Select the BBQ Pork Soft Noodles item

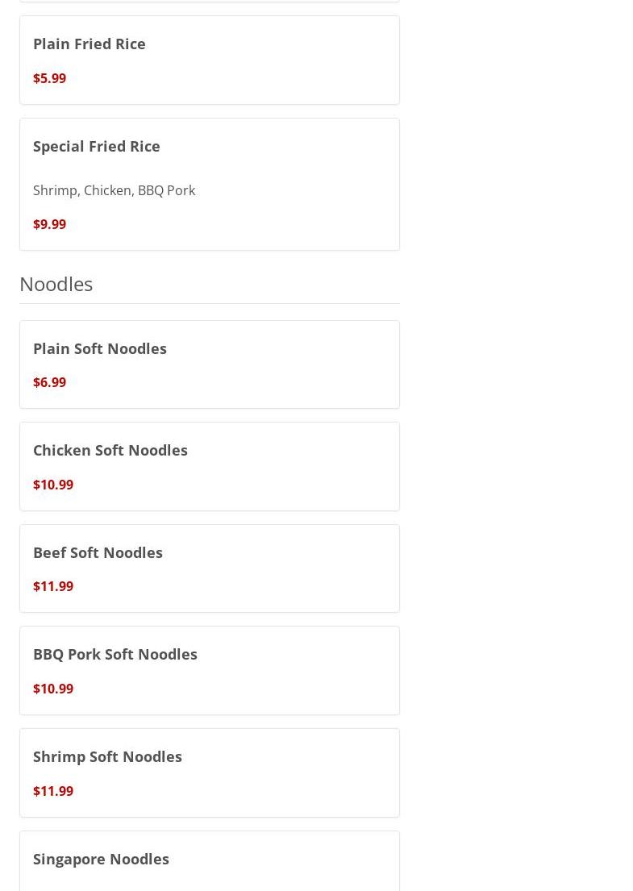[210, 671]
